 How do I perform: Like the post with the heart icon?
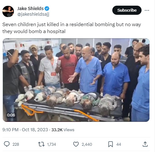[76, 144]
